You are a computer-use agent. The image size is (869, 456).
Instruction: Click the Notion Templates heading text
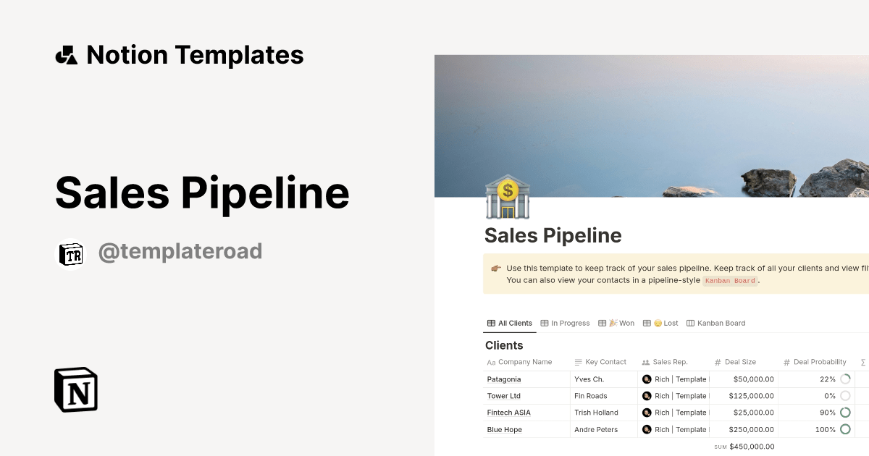195,55
